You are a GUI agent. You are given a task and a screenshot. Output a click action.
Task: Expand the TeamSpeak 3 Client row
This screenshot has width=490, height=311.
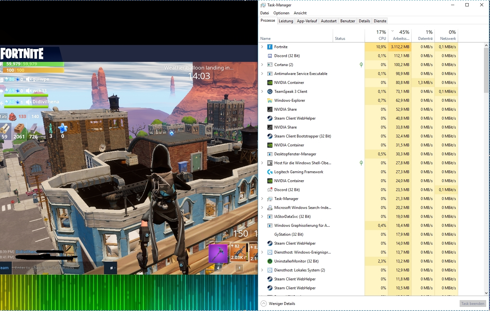pos(262,92)
